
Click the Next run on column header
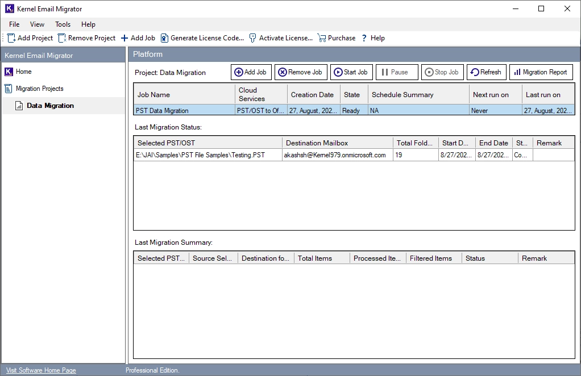pos(495,94)
